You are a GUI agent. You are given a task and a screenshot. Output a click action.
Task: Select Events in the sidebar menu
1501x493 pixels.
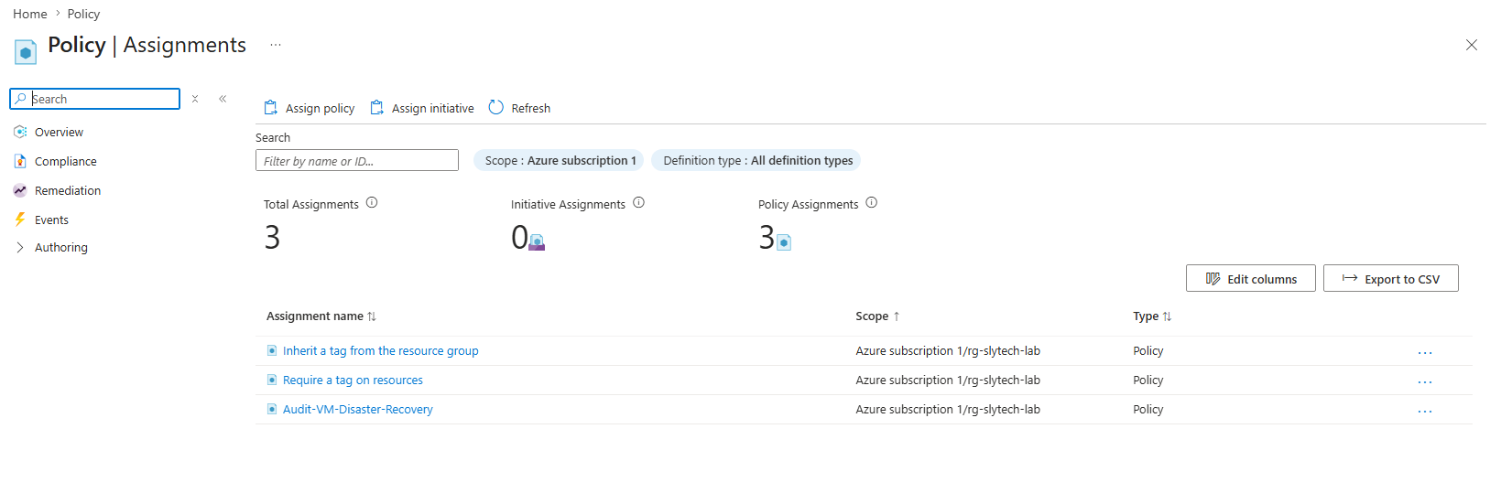[51, 220]
